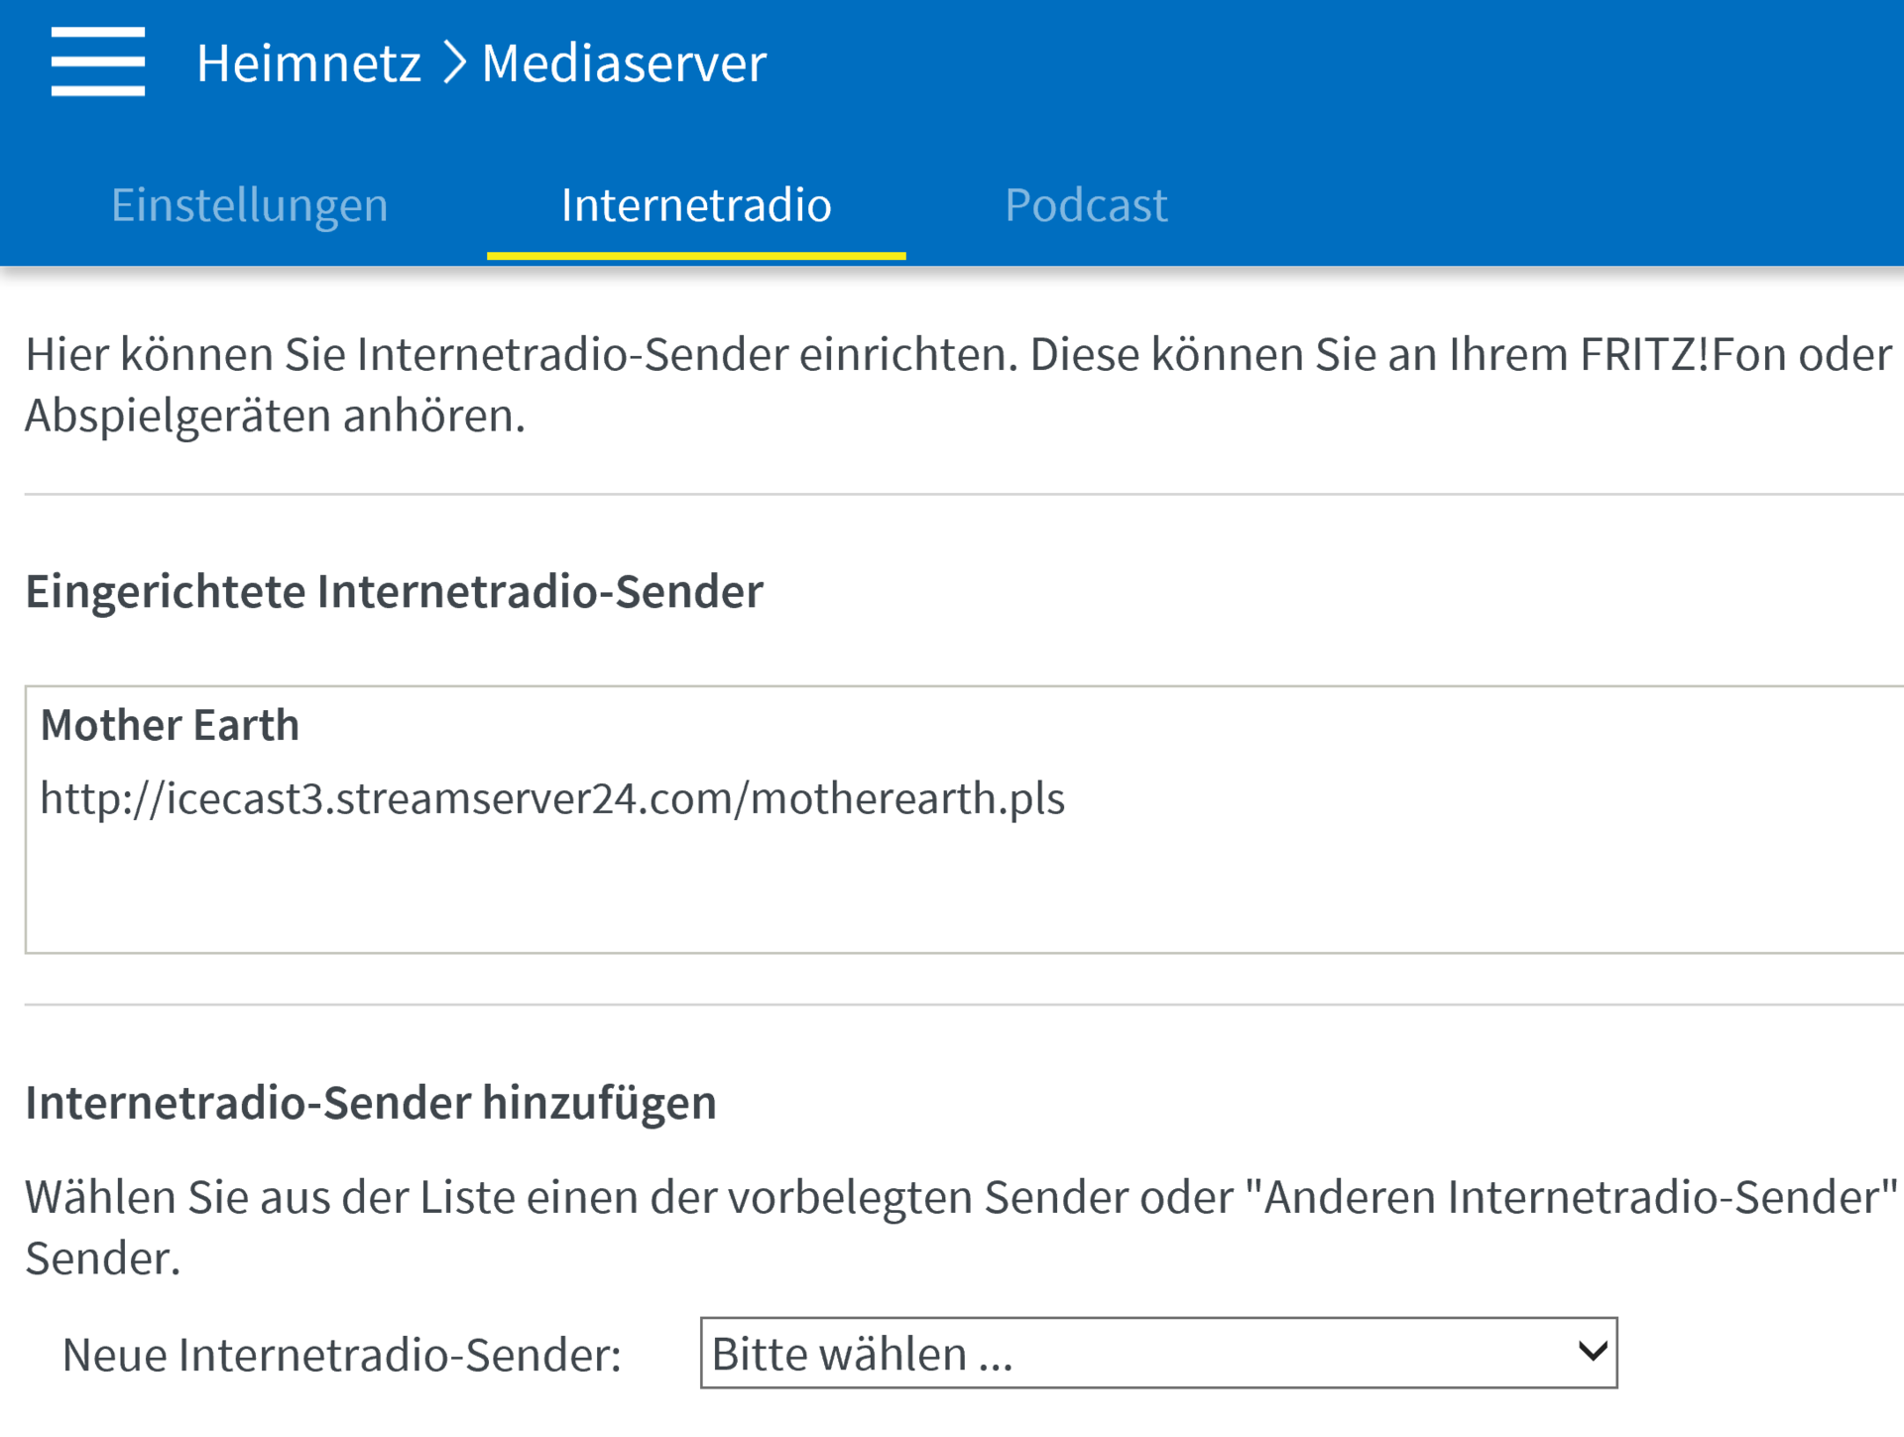Click the icecast3 motherearth.pls stream URL
The height and width of the screenshot is (1437, 1904).
[x=552, y=798]
